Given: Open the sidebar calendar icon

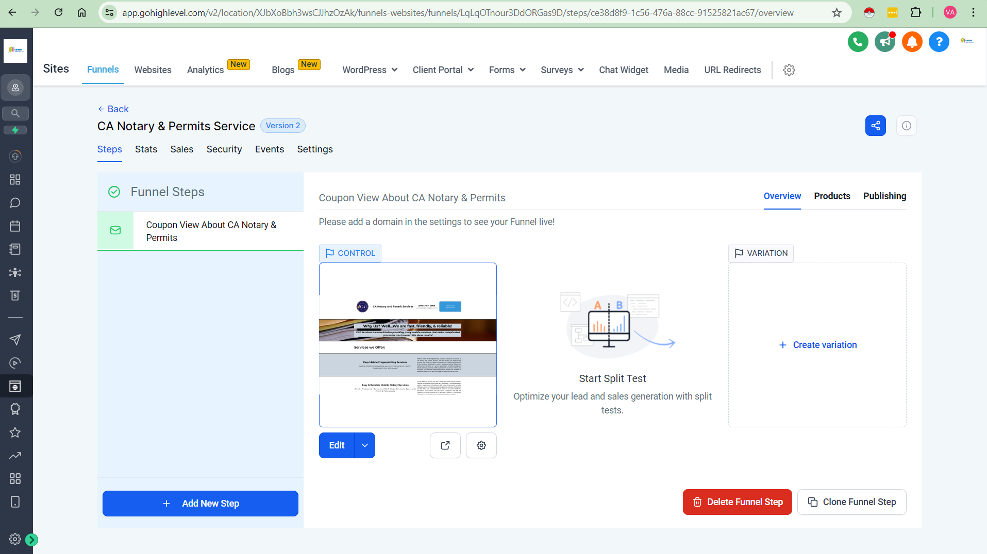Looking at the screenshot, I should point(15,226).
